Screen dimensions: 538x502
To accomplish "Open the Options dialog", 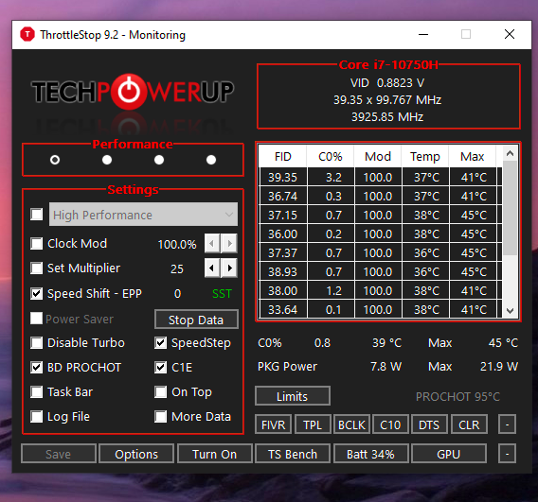I will click(136, 454).
